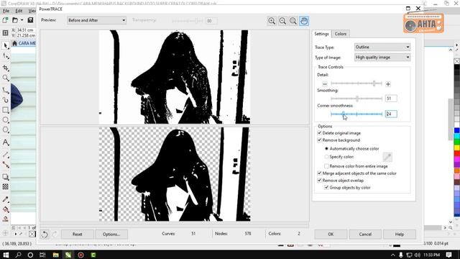Select the Transparency checker tool in toolbox

6,187
